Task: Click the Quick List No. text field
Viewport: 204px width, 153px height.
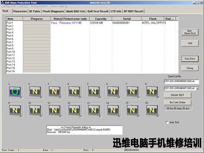Action: [x=181, y=82]
